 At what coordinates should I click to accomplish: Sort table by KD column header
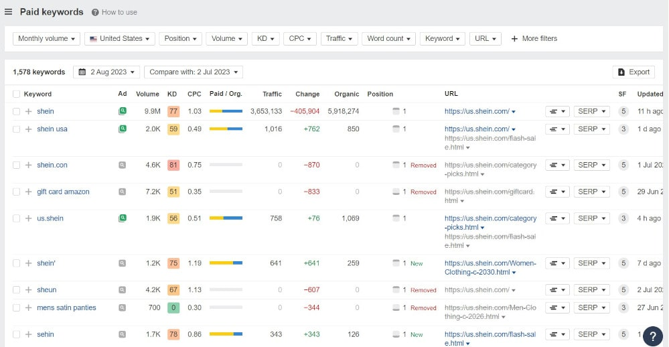tap(172, 94)
